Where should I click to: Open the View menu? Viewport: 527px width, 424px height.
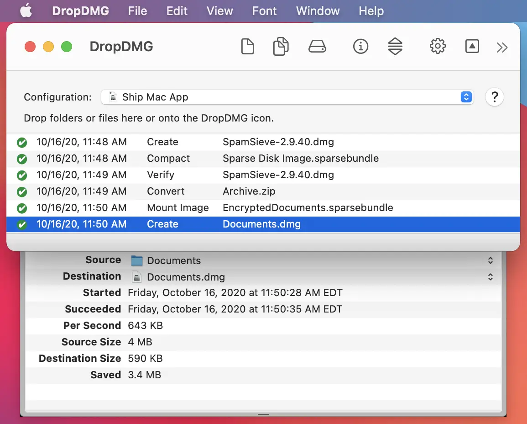click(x=219, y=11)
